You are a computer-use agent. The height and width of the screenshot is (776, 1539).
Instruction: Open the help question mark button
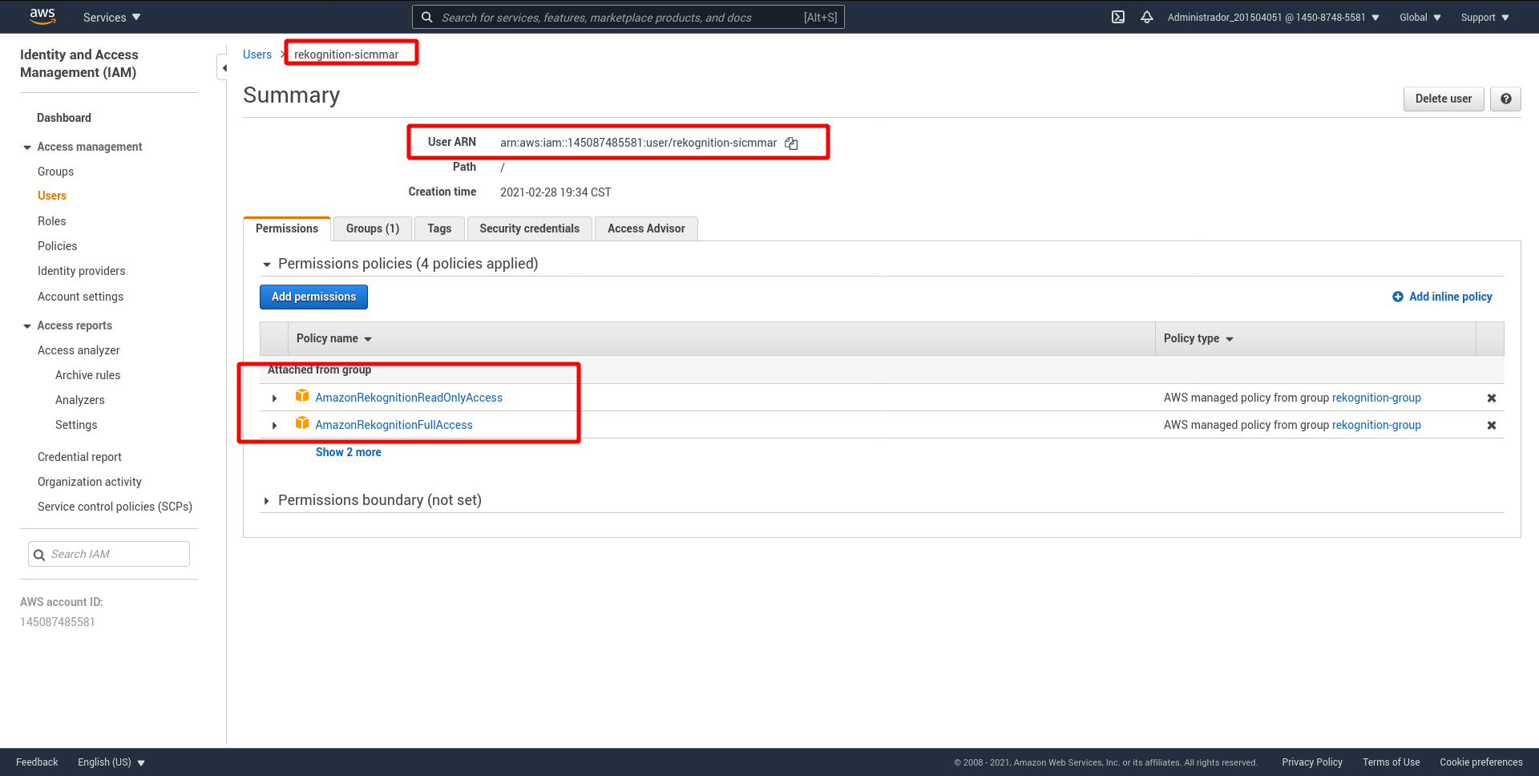click(1505, 99)
